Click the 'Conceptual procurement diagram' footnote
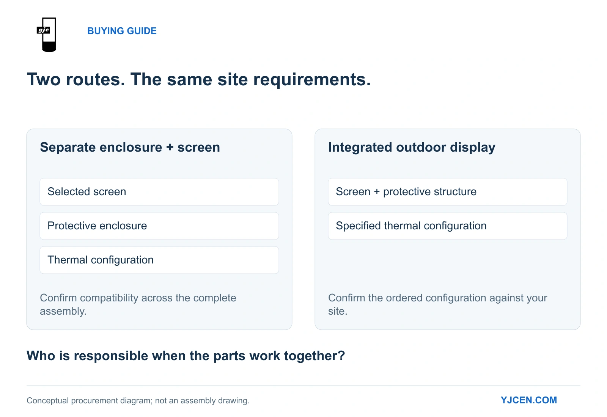Image resolution: width=607 pixels, height=417 pixels. click(x=138, y=401)
